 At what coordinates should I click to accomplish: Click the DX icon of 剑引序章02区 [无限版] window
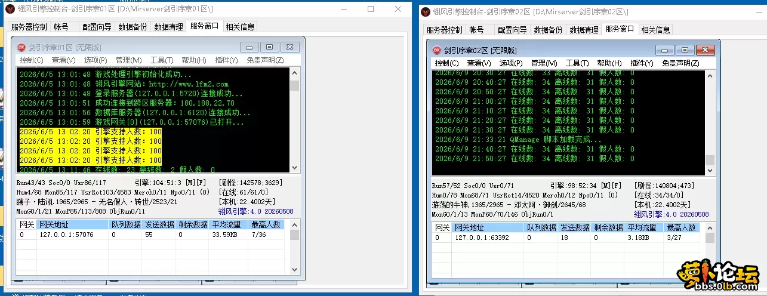pos(436,50)
